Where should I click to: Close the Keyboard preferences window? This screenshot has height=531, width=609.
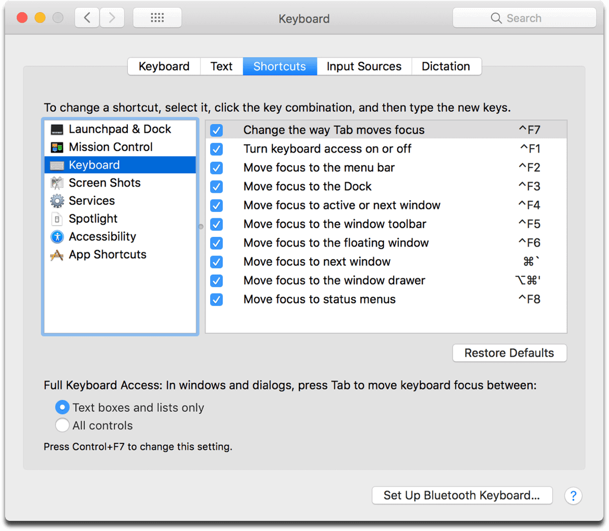tap(22, 18)
